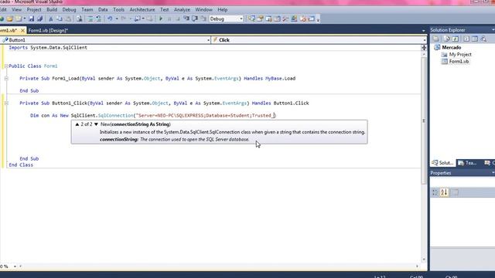Collapse the Button1_Click sub outline
The height and width of the screenshot is (278, 495).
click(x=6, y=103)
